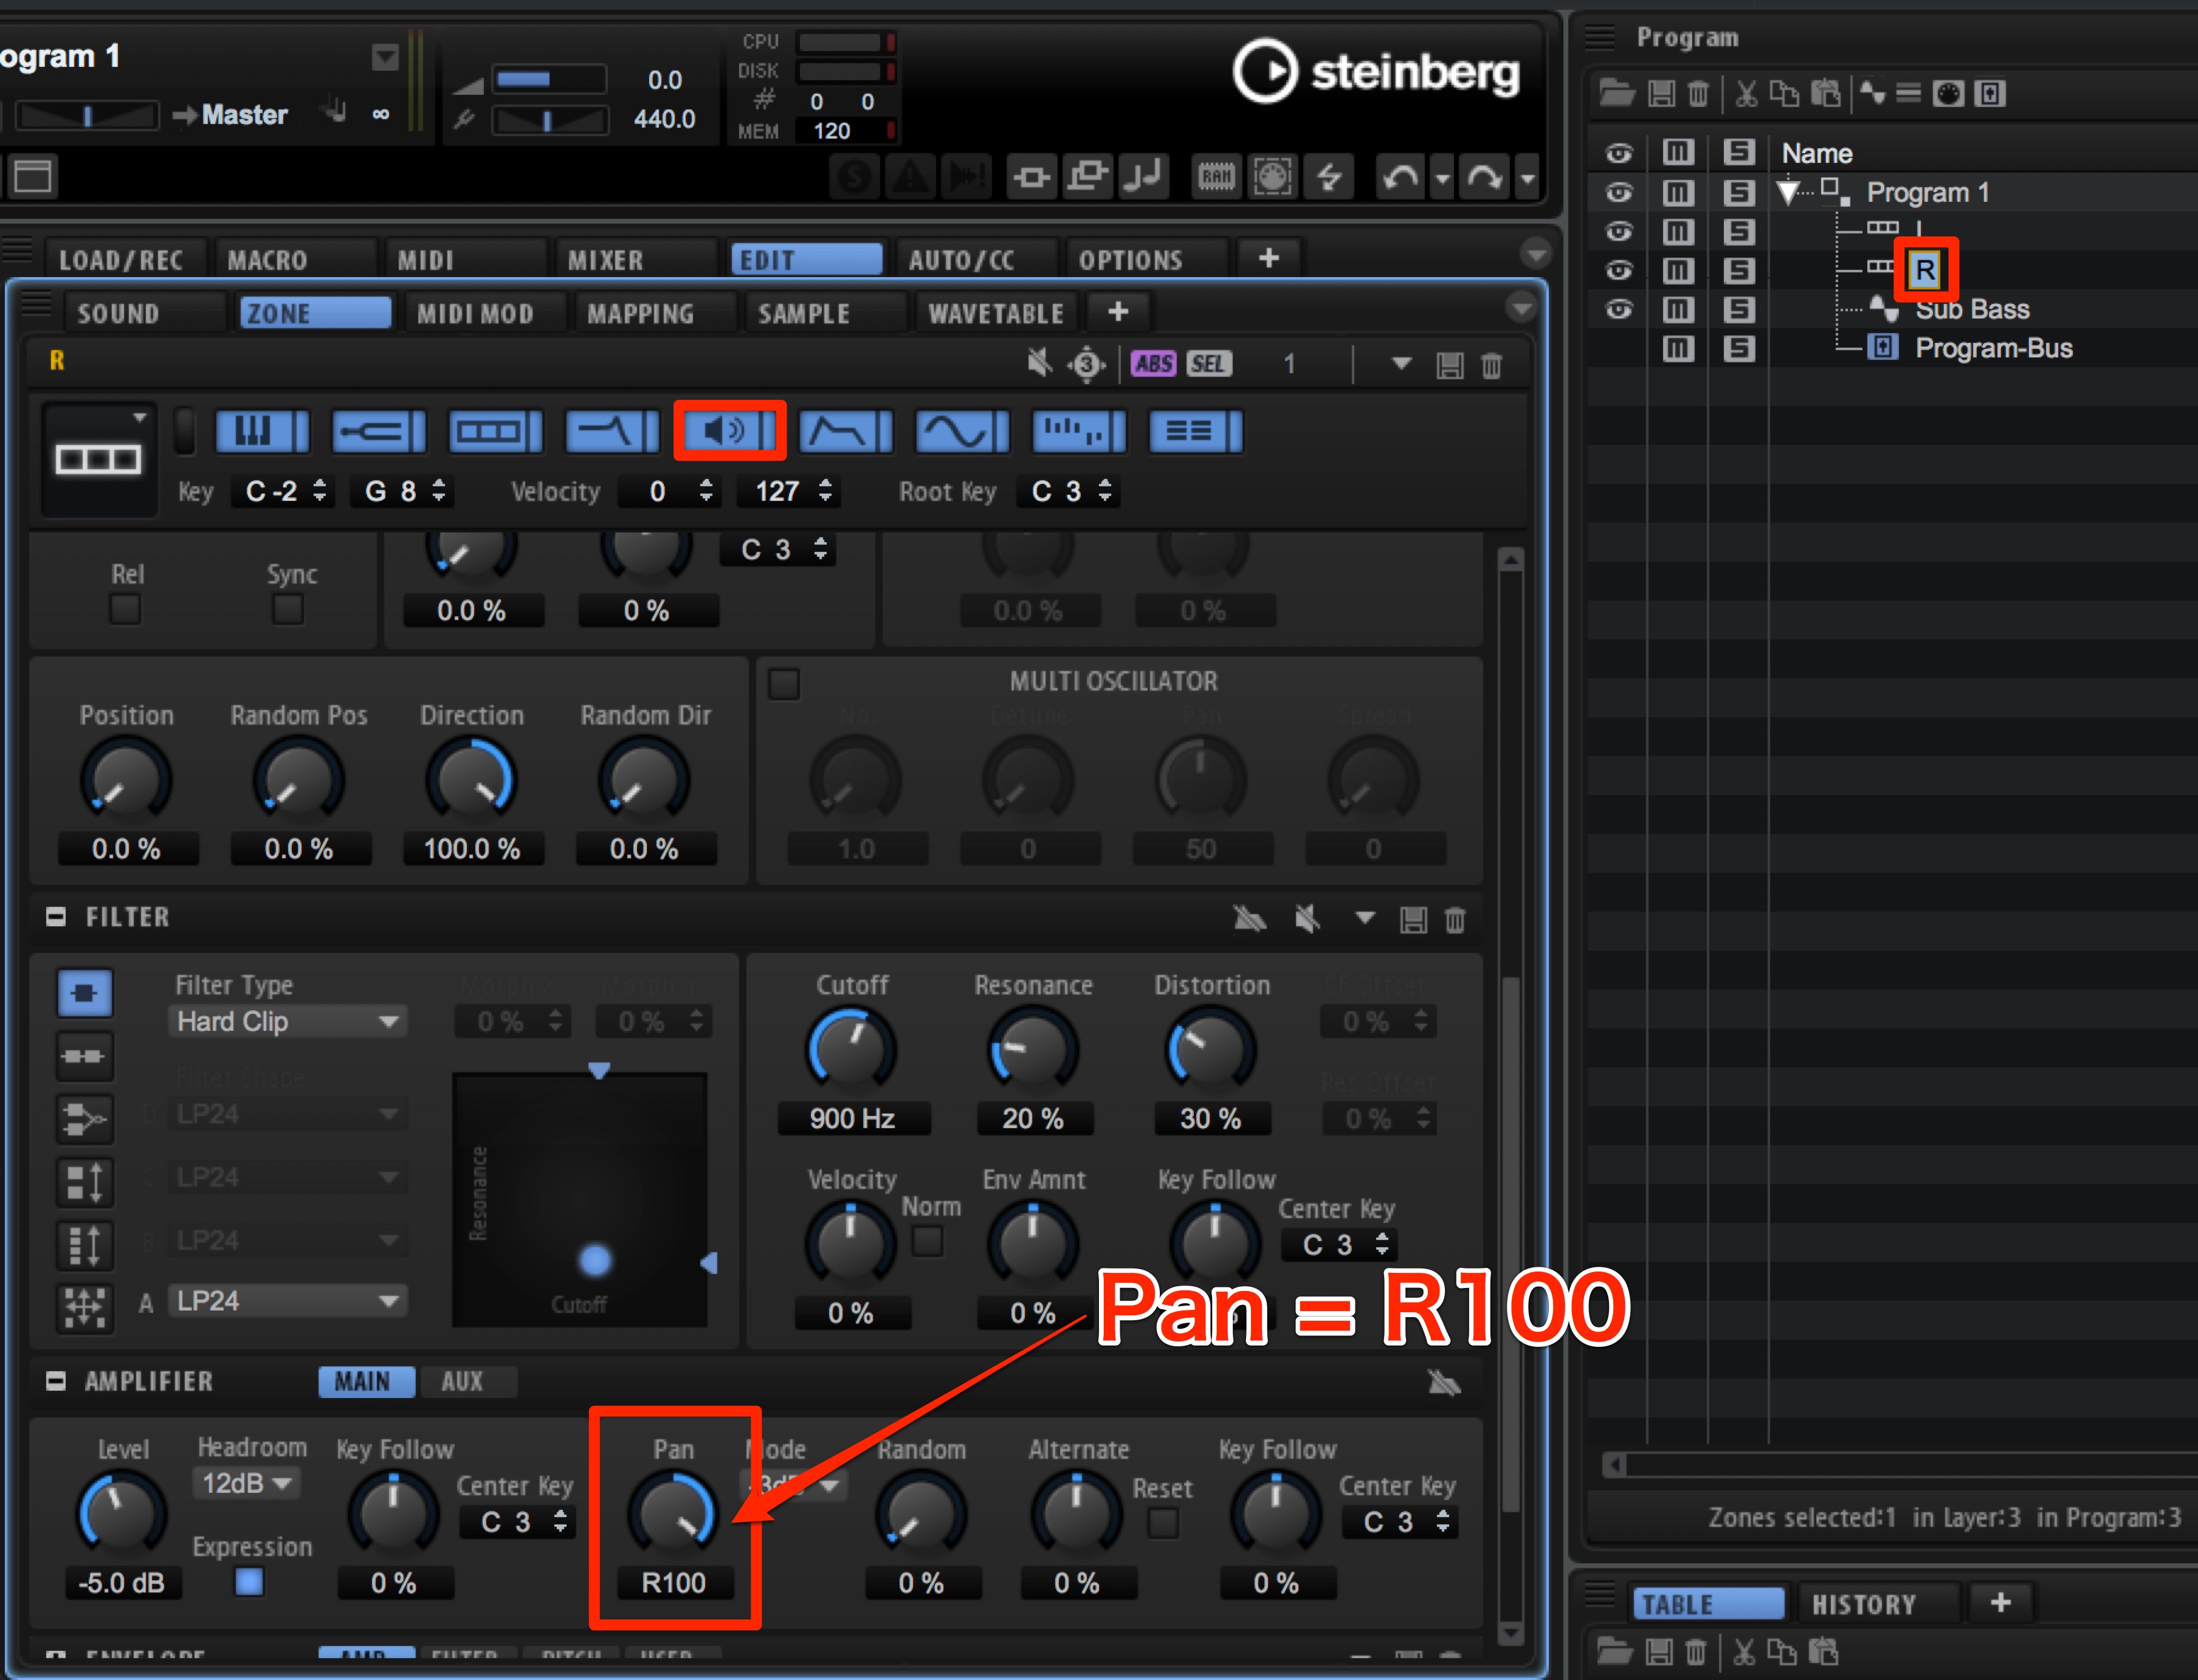The height and width of the screenshot is (1680, 2198).
Task: Click the trash icon in Program tree toolbar
Action: tap(1698, 94)
